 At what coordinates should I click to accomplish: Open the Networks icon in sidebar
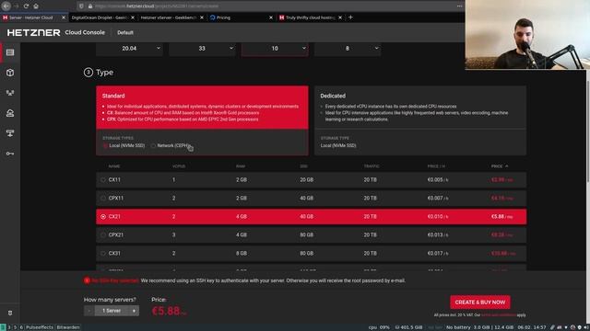tap(10, 93)
